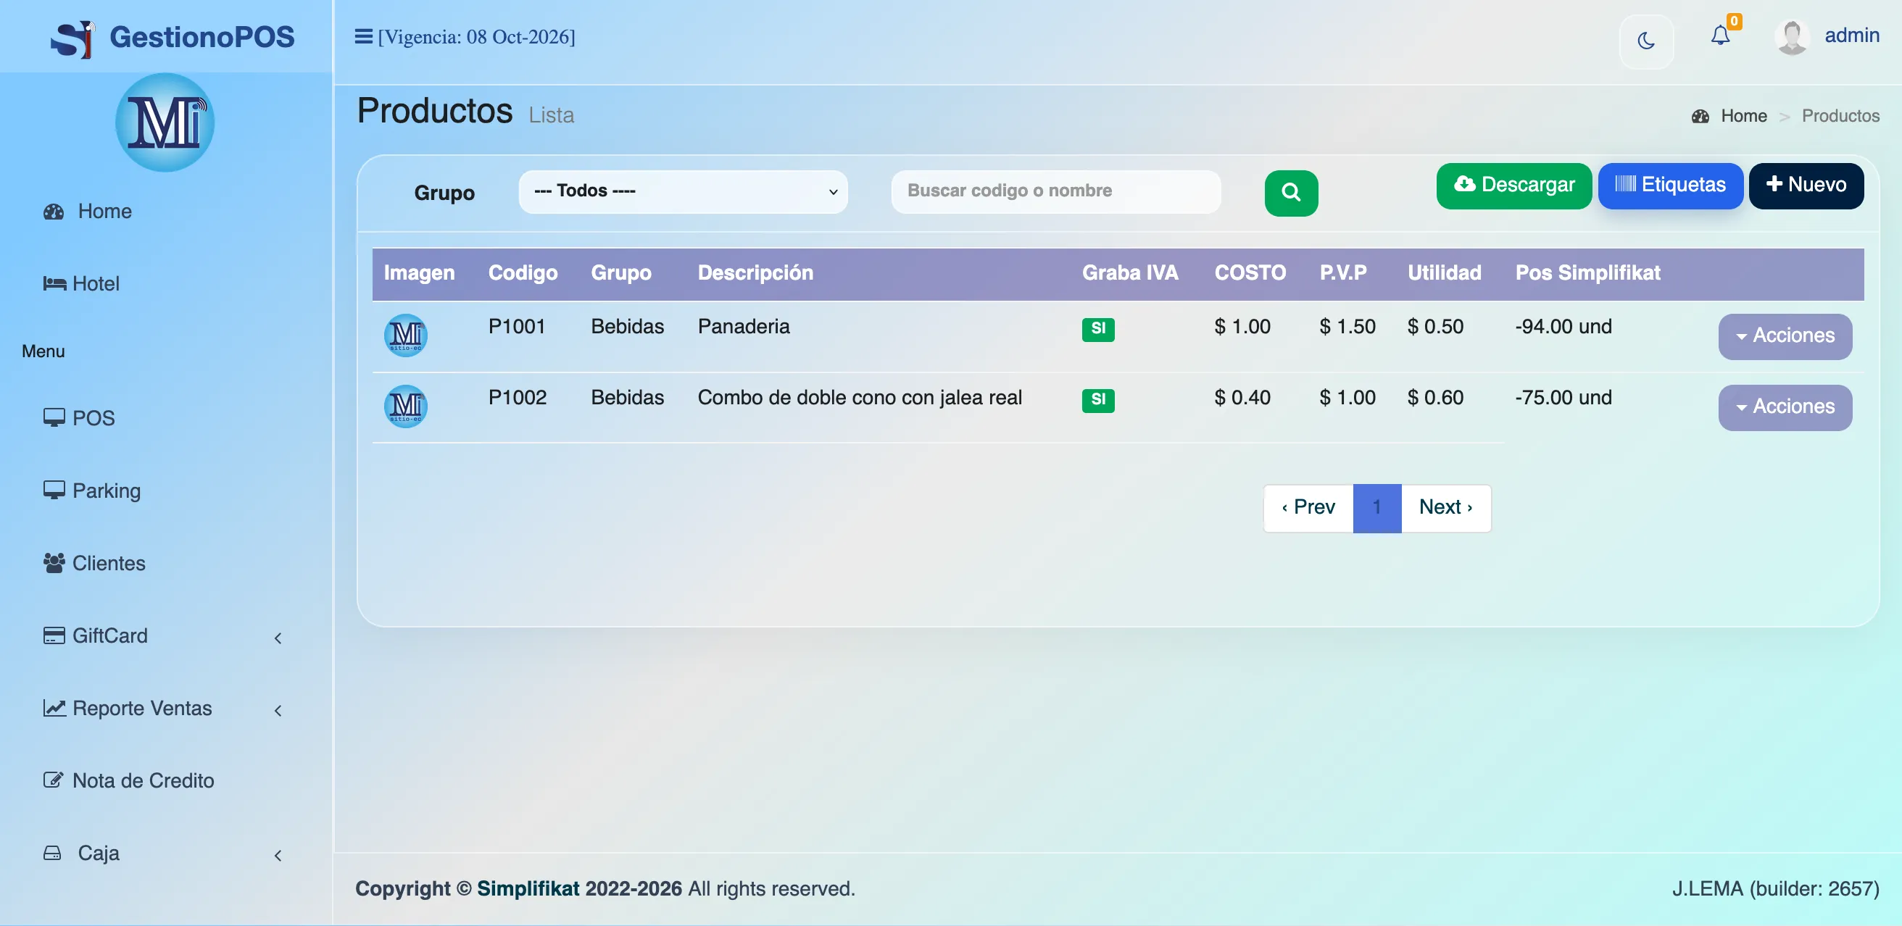Image resolution: width=1902 pixels, height=926 pixels.
Task: Click the Home dashboard icon in sidebar
Action: point(53,212)
